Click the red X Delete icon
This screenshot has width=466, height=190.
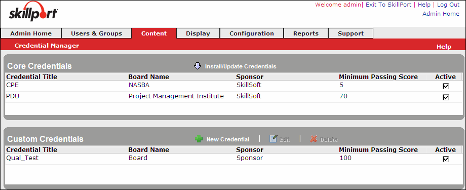[314, 139]
